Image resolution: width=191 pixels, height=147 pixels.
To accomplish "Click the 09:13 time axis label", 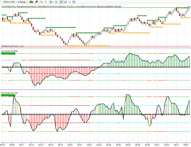I will 31,145.
